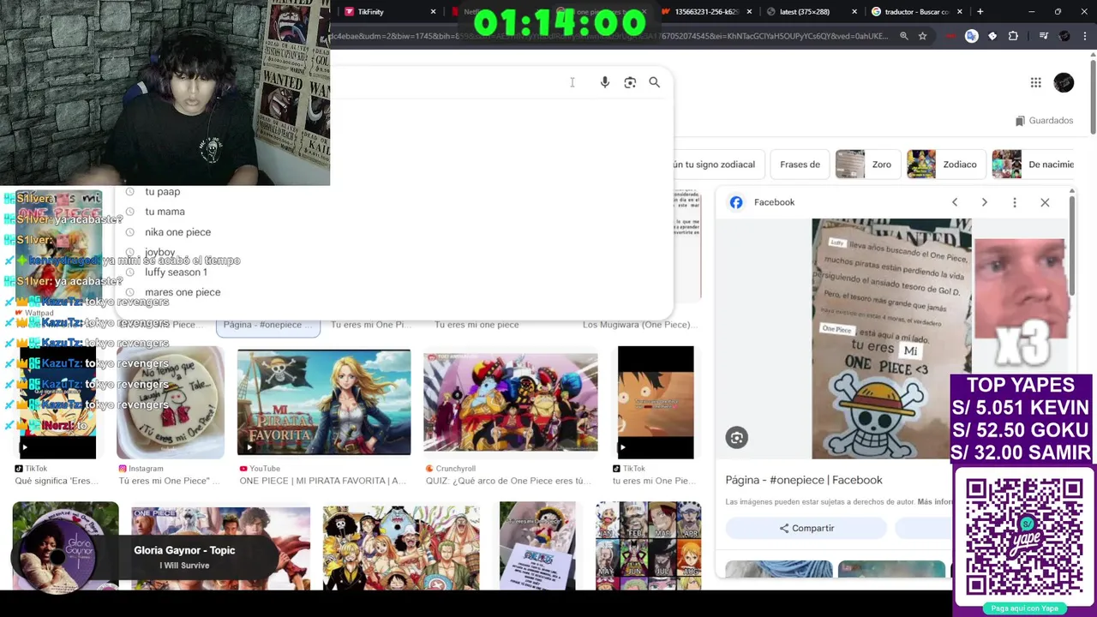Switch to the traductor - Buscar tab
1097x617 pixels.
coord(914,12)
